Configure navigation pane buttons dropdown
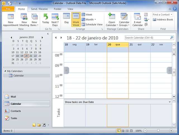 click(48, 125)
